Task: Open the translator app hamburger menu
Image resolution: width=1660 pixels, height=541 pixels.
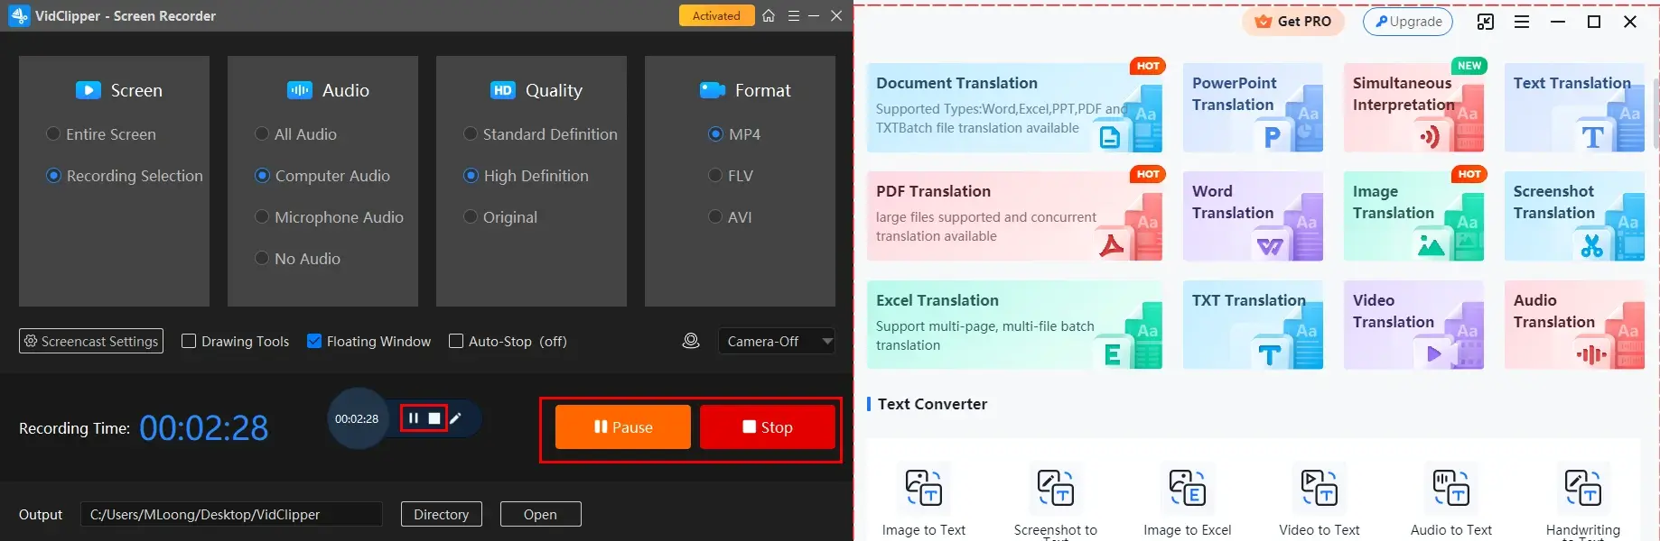Action: click(1522, 22)
